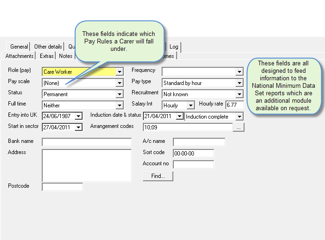Select the Log tab

coord(174,47)
